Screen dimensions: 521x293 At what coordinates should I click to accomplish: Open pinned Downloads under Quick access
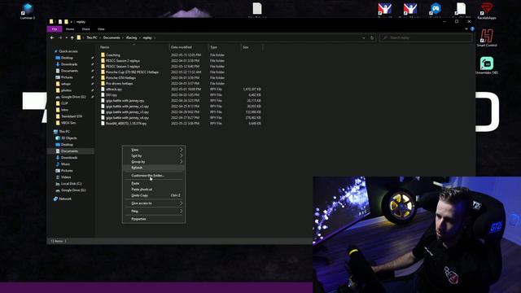pyautogui.click(x=68, y=64)
